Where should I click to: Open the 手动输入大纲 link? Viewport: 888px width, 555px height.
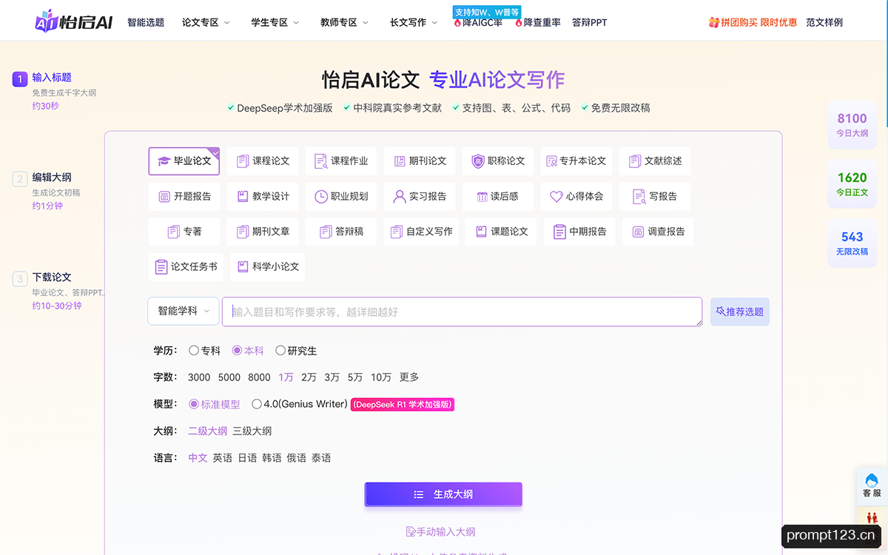click(x=440, y=531)
